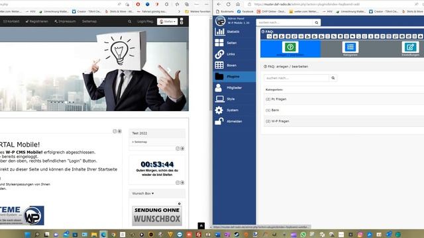Open Seiten in admin sidebar

(232, 43)
